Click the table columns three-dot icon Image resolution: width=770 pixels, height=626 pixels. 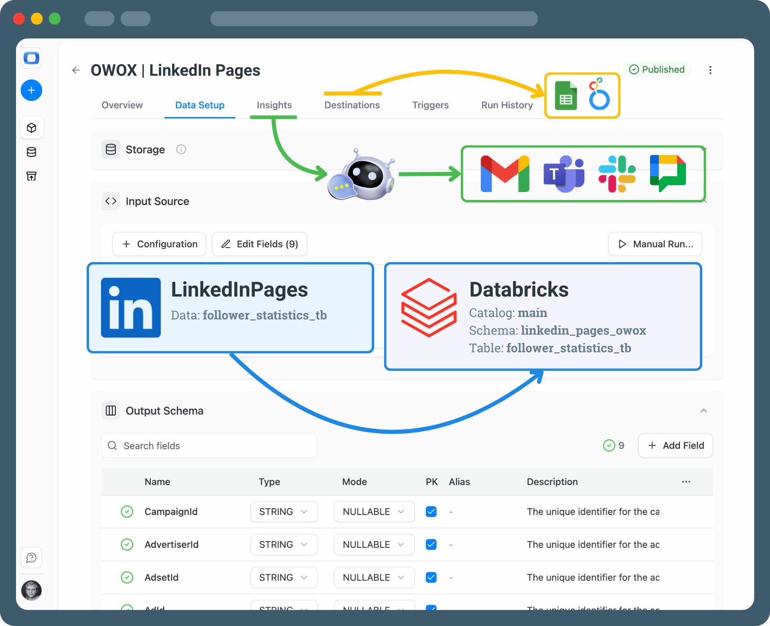[686, 482]
